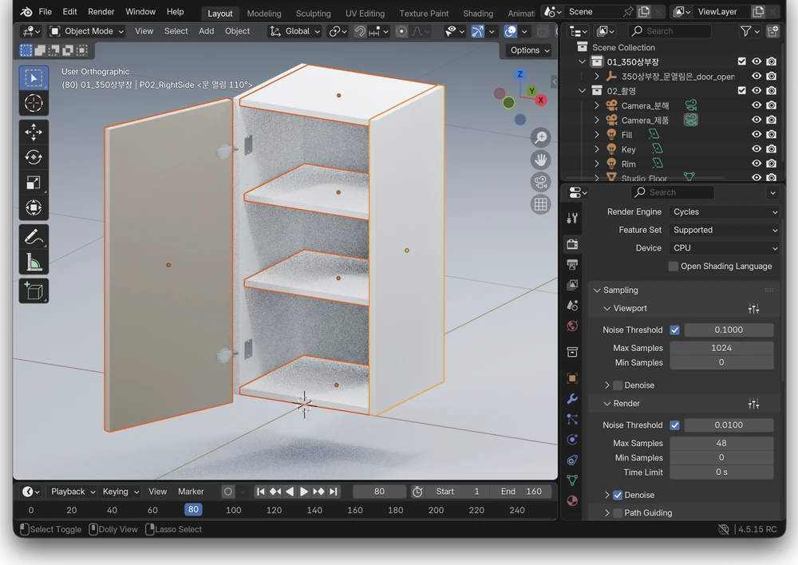Switch to the UV Editing workspace tab
This screenshot has height=565, width=798.
[x=365, y=14]
